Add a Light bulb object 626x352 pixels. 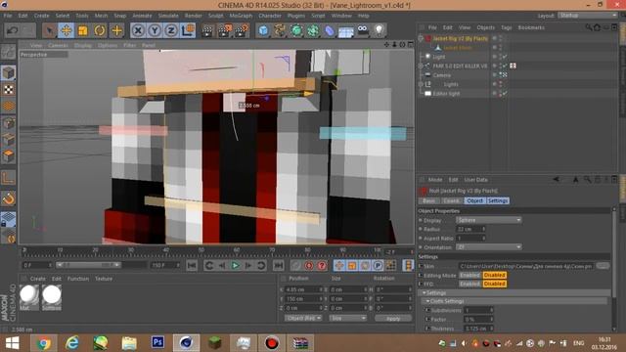tap(379, 30)
